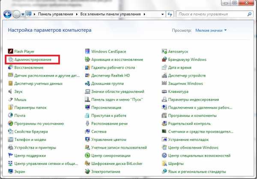The height and width of the screenshot is (179, 257).
Task: Open Язык и региональные стандарты link
Action: tap(197, 172)
